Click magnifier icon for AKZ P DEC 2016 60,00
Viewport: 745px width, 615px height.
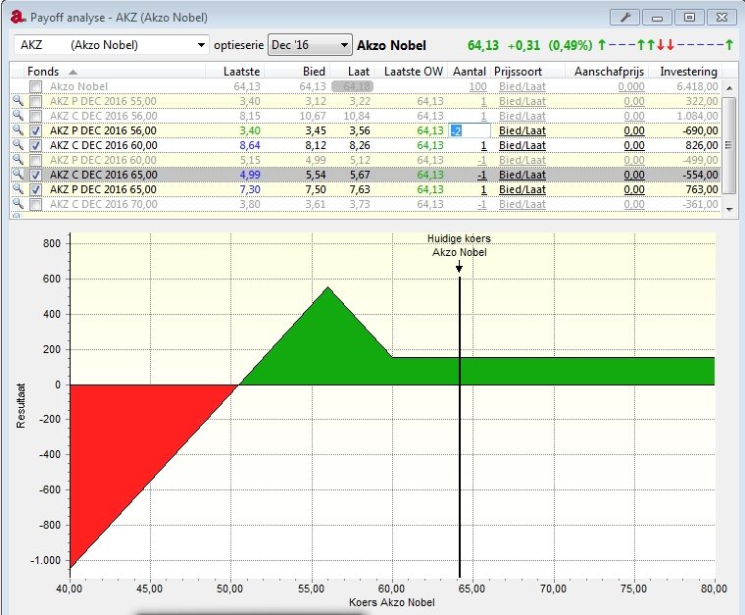pyautogui.click(x=17, y=160)
